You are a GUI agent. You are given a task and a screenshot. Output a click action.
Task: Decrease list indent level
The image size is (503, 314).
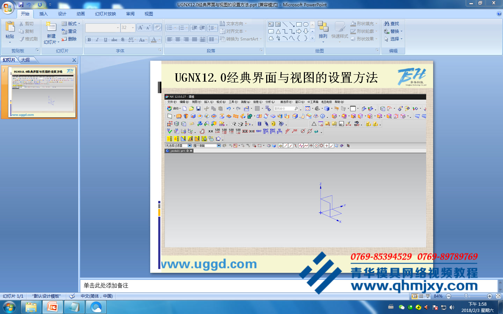point(195,28)
